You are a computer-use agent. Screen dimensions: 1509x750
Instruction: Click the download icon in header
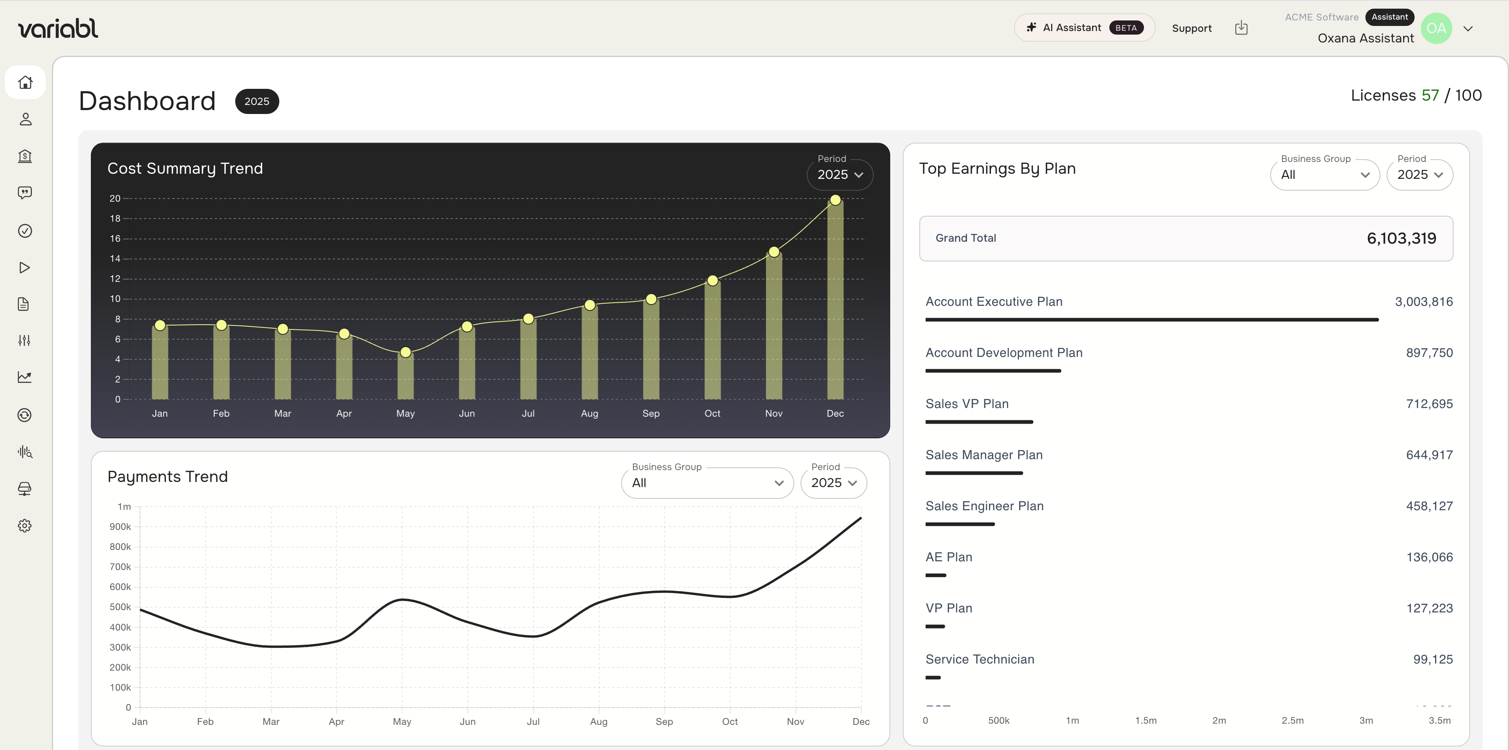(1241, 28)
